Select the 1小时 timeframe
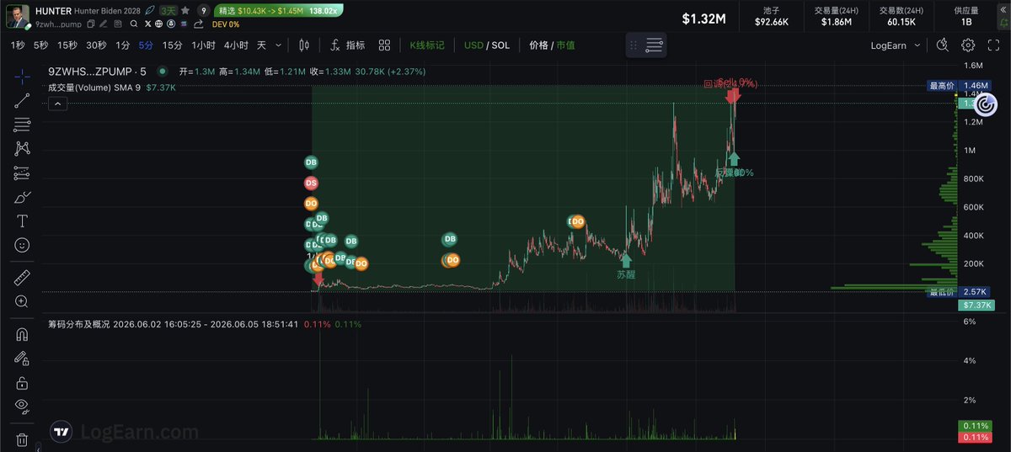The image size is (1011, 452). click(x=203, y=45)
